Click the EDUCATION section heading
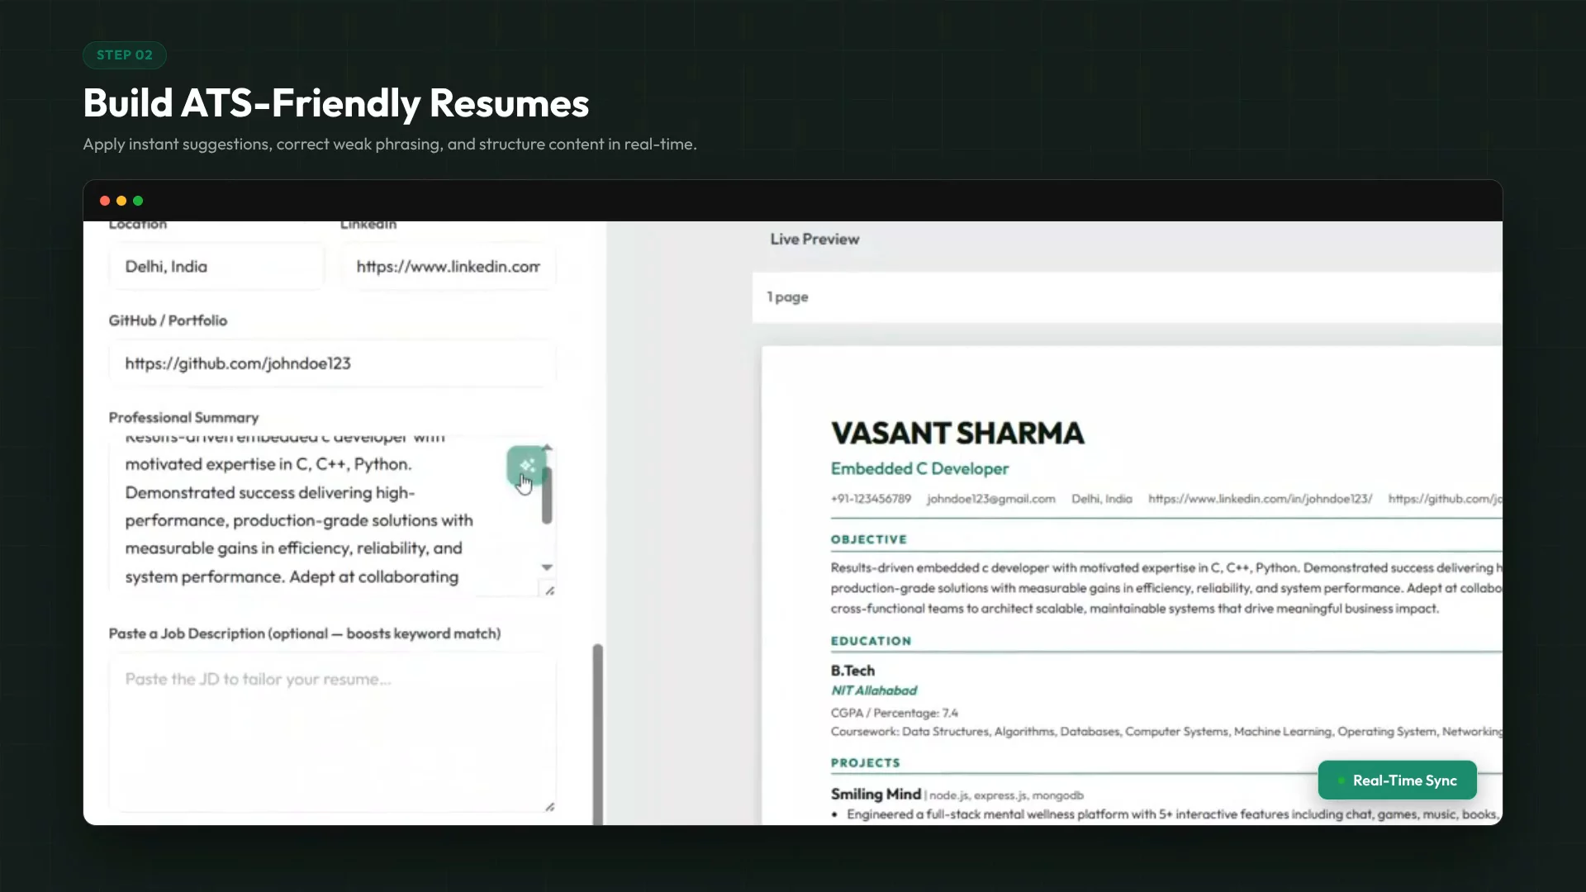 [x=871, y=641]
